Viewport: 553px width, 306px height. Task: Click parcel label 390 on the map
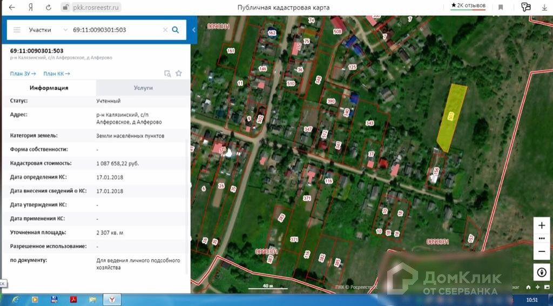(331, 101)
